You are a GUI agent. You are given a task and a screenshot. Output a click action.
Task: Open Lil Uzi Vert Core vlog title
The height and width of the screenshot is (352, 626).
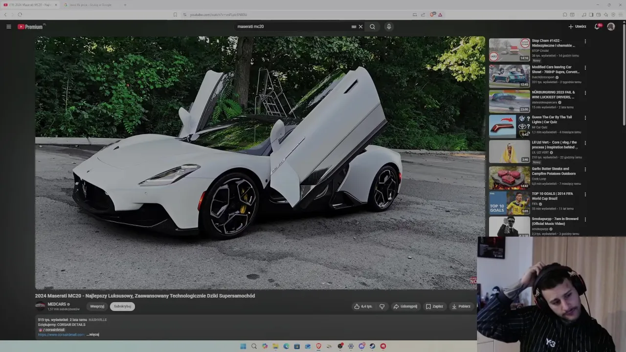tap(555, 145)
